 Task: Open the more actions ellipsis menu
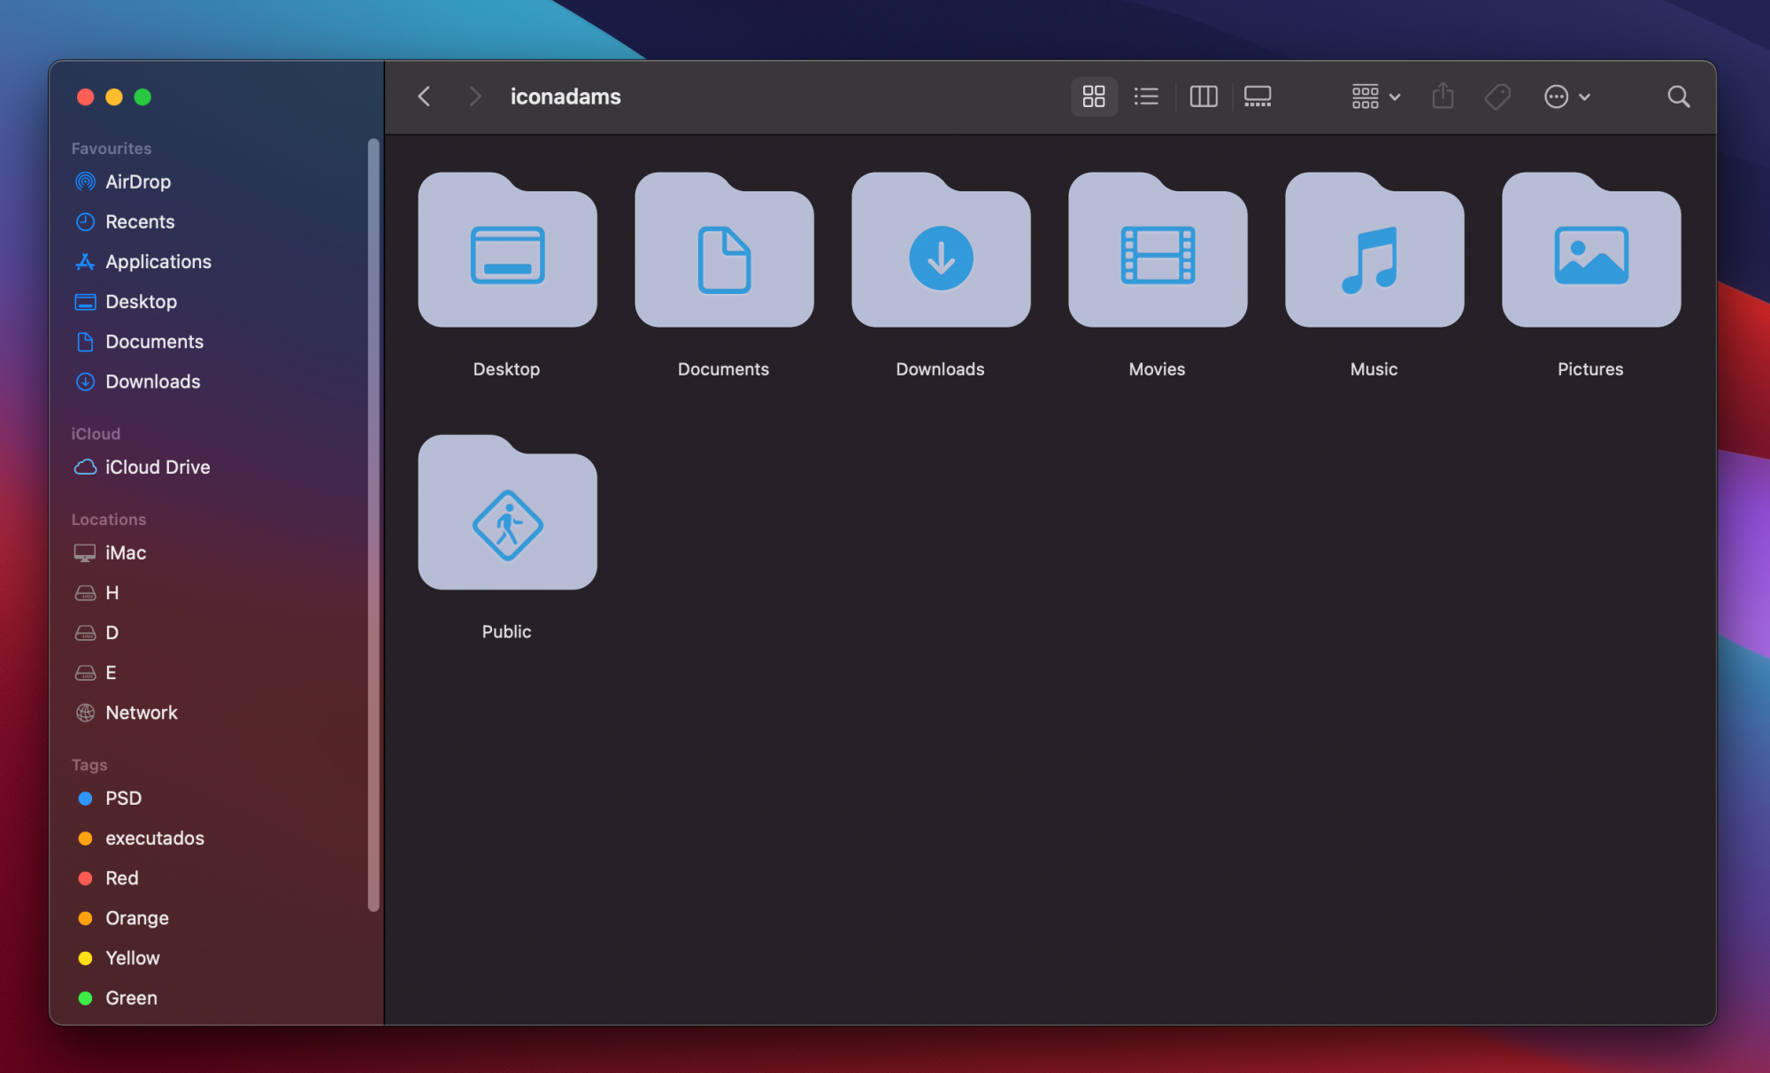(1566, 96)
